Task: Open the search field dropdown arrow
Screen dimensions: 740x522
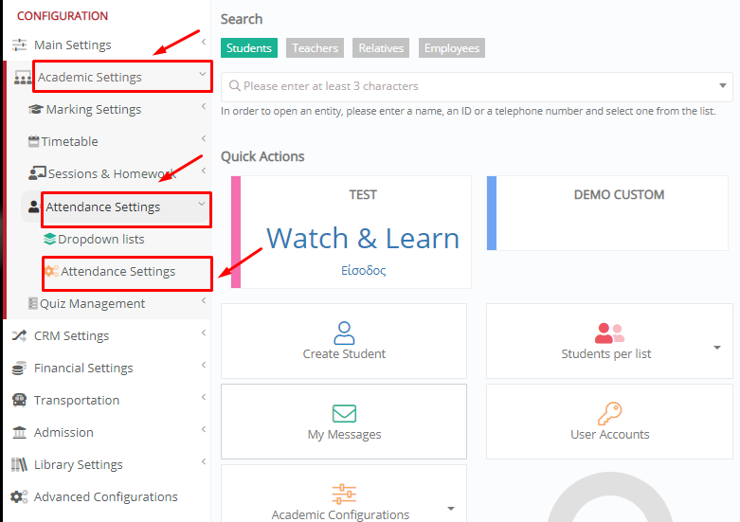Action: coord(723,86)
